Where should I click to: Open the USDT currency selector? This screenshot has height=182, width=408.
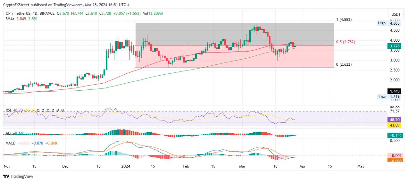[396, 14]
